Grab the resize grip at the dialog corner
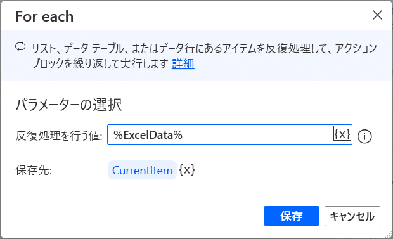 (x=389, y=235)
